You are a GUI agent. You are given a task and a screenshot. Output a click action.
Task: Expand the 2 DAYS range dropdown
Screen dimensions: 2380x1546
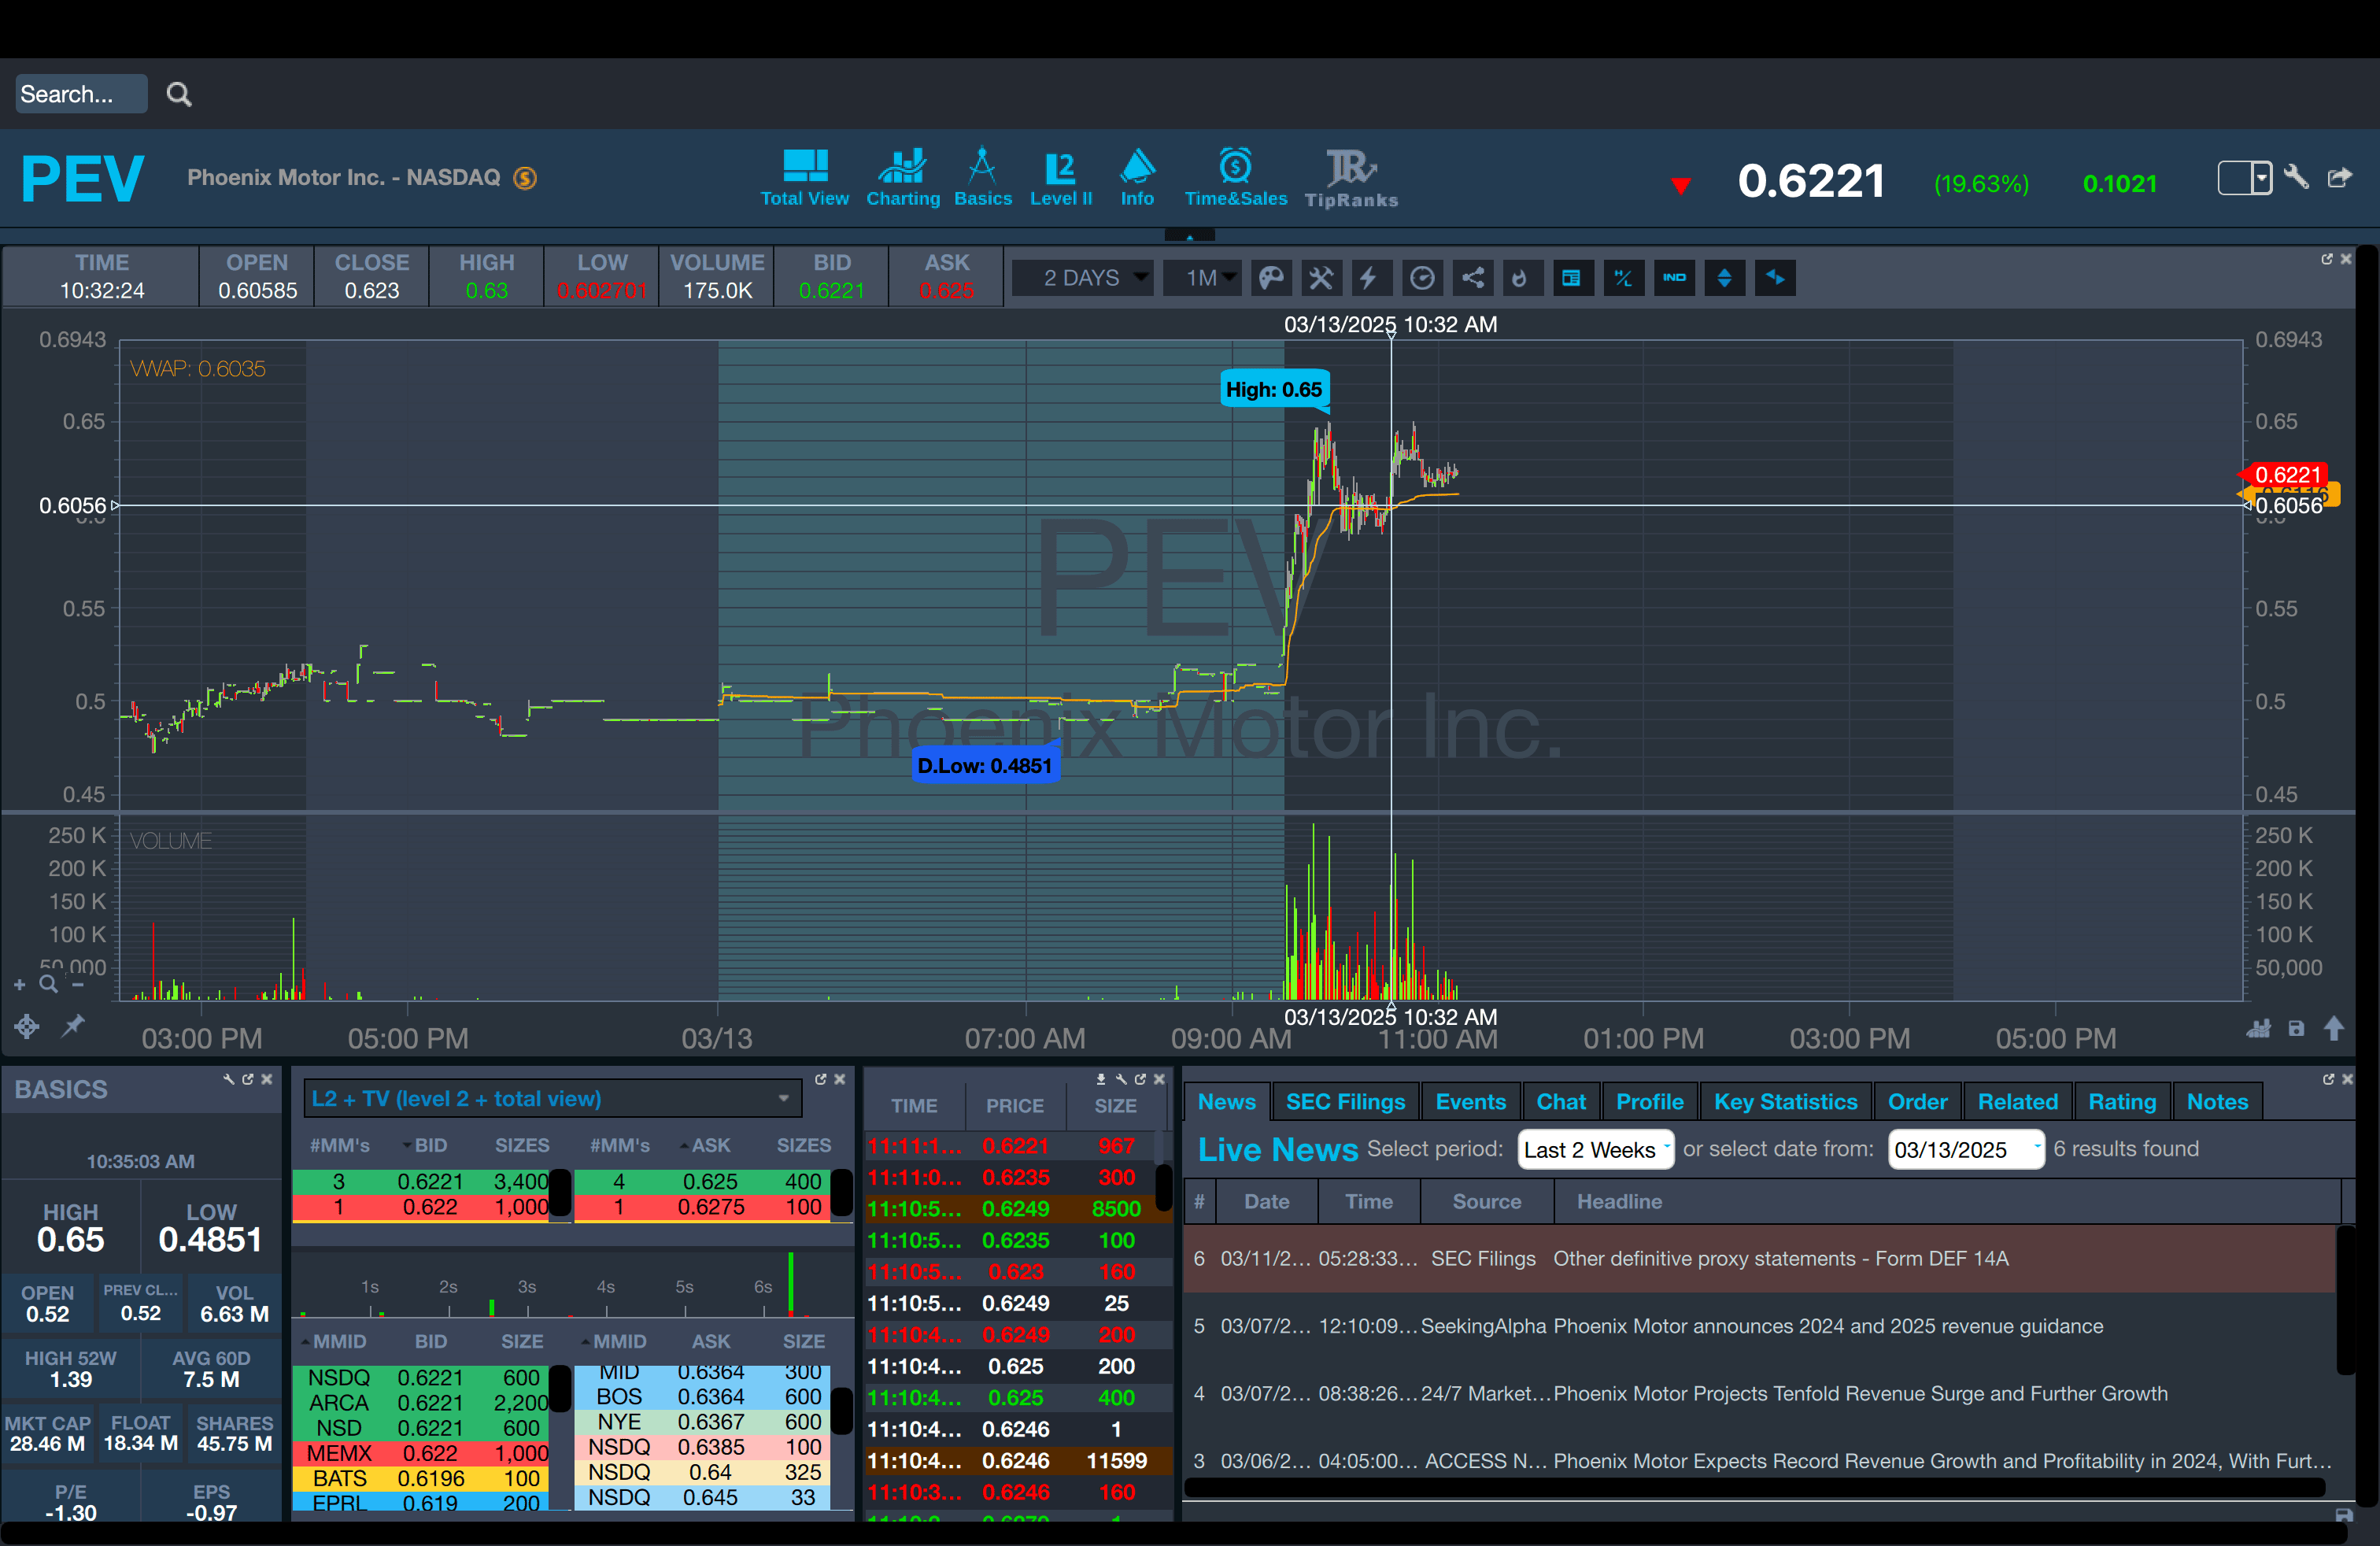(x=1083, y=278)
